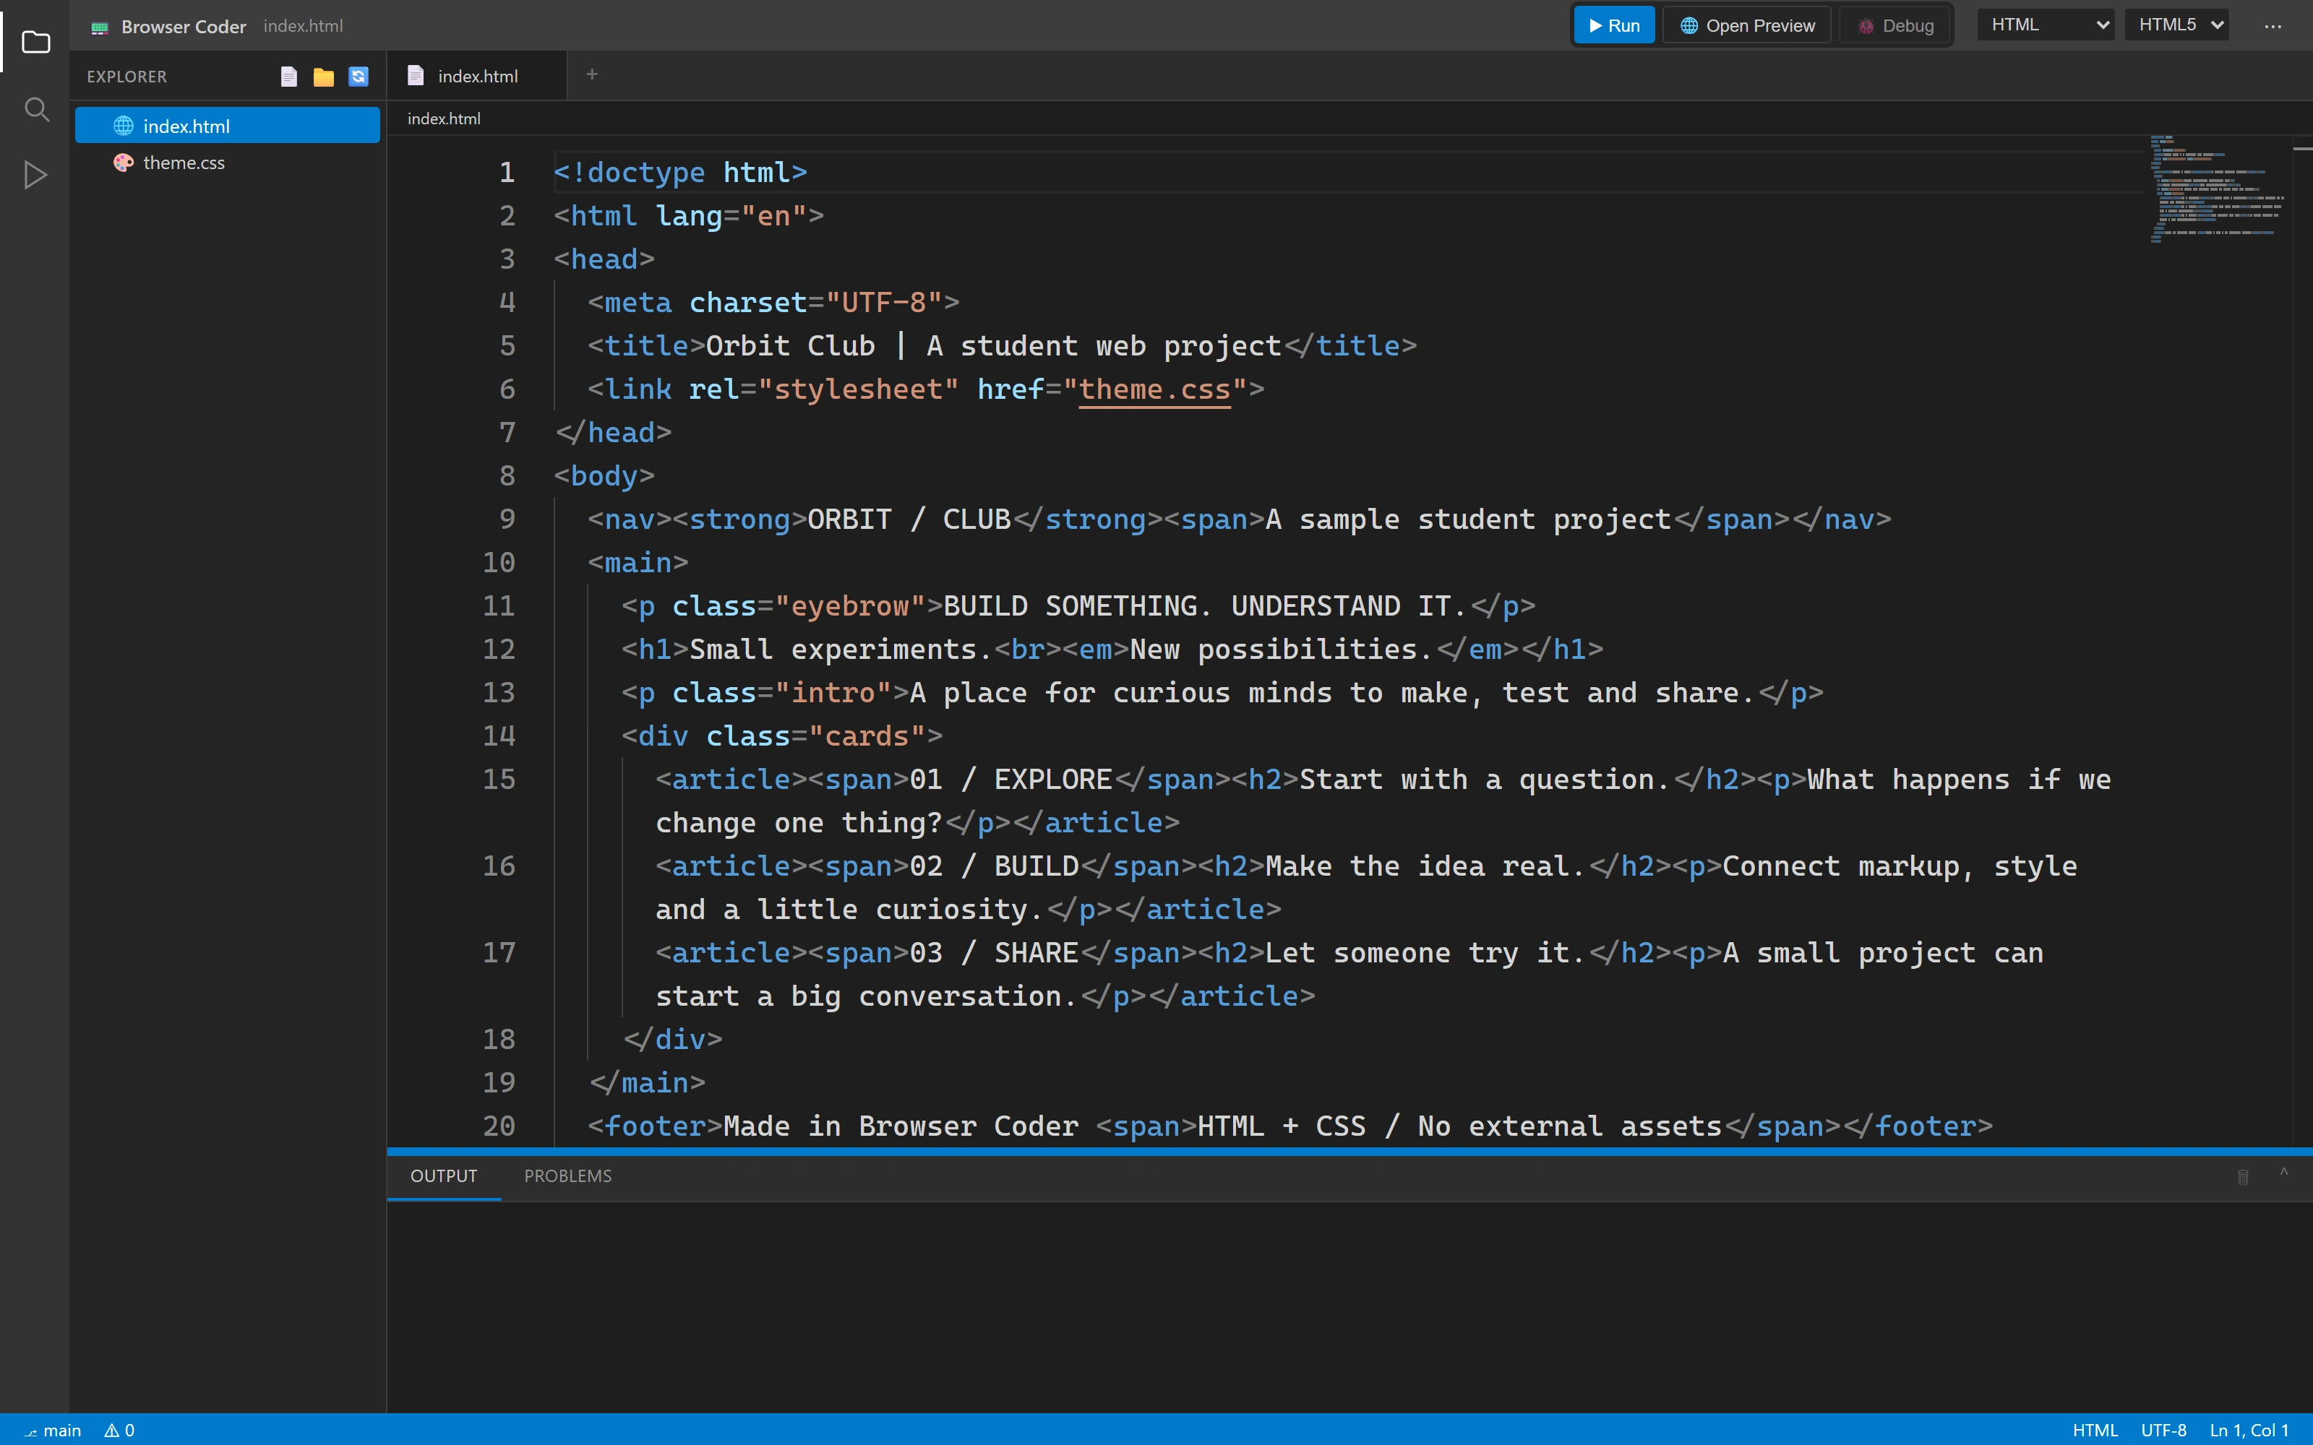Click the index.html breadcrumb path

(x=444, y=118)
